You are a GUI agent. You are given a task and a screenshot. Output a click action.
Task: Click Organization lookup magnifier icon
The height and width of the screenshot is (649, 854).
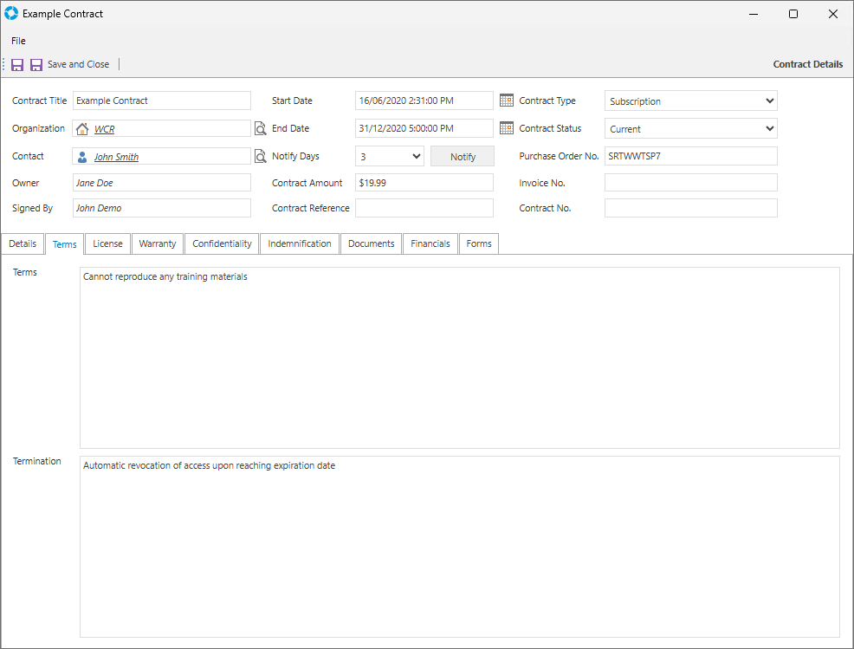pyautogui.click(x=261, y=129)
